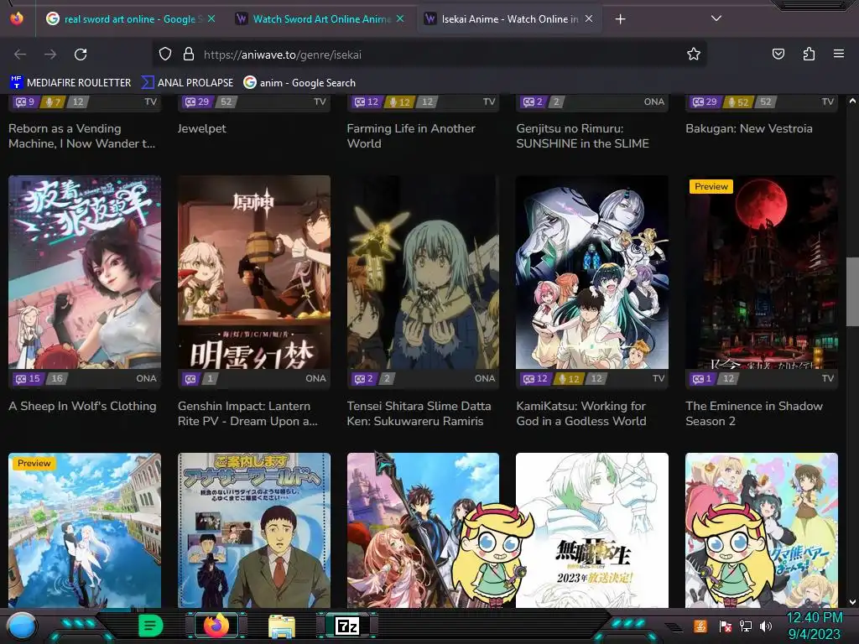Viewport: 859px width, 644px height.
Task: Open Tensei Shitara Slime Ramiris poster
Action: [x=423, y=273]
